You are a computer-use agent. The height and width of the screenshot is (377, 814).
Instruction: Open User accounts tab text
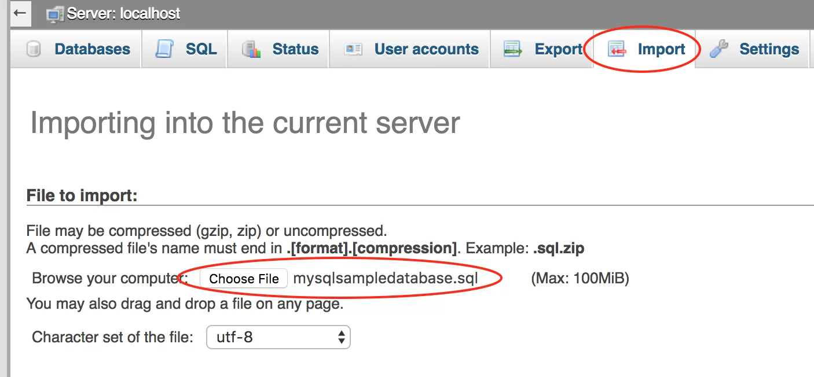(426, 50)
